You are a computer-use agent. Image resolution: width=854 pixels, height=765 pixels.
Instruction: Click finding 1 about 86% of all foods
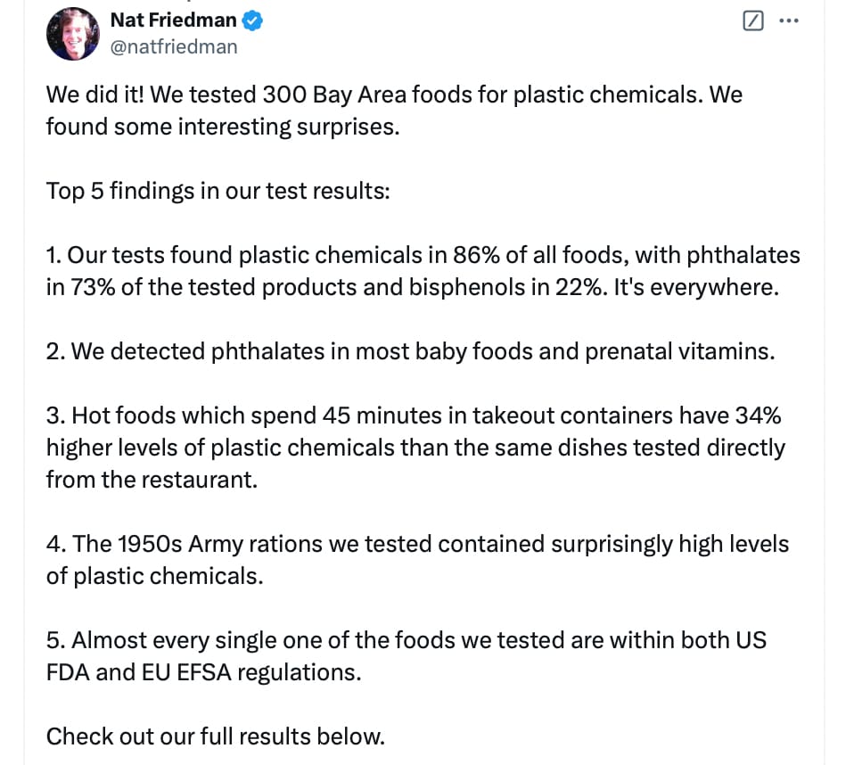tap(423, 271)
